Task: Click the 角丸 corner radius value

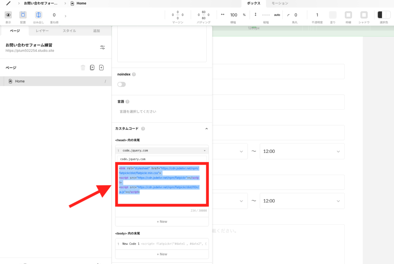Action: [x=296, y=15]
